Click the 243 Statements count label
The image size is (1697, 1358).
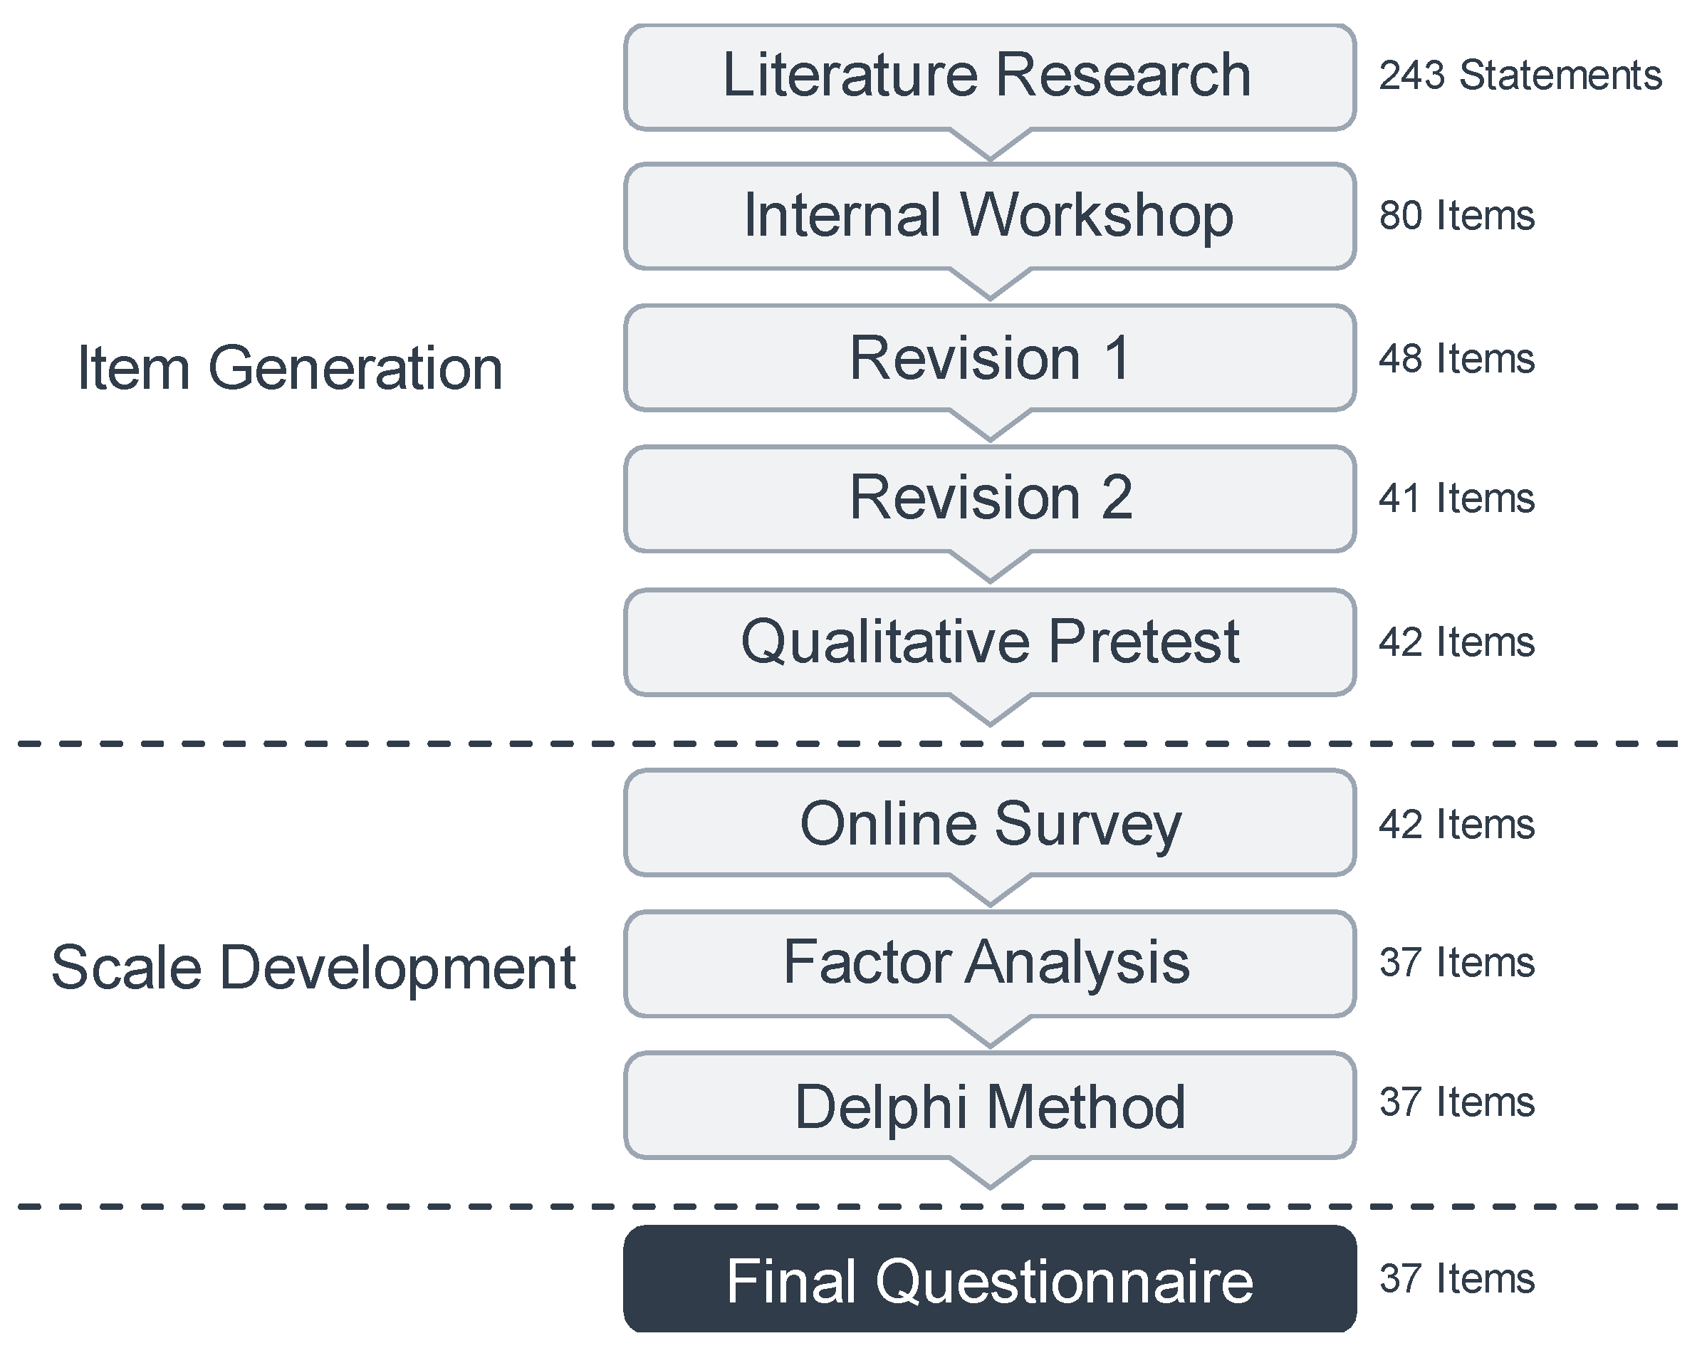[x=1519, y=76]
